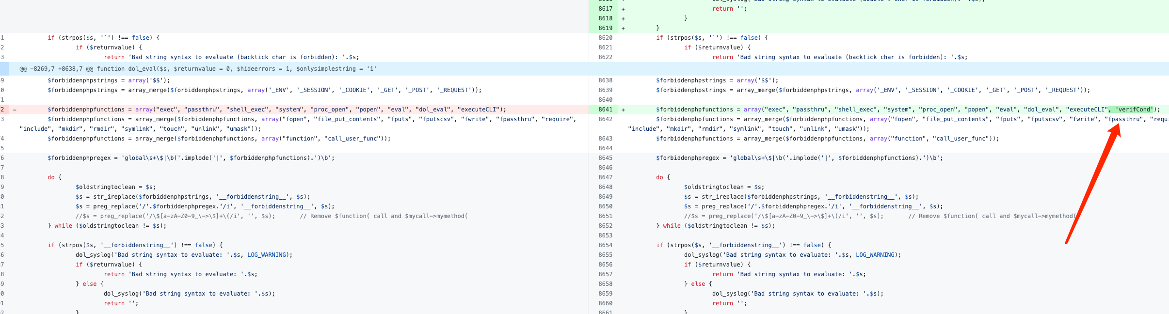Click line number 8641 of the added line
1169x314 pixels.
tap(605, 110)
